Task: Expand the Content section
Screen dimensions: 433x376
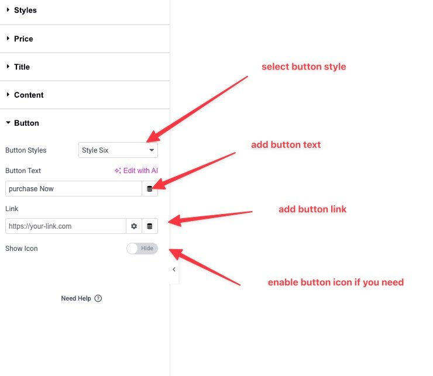Action: [29, 95]
